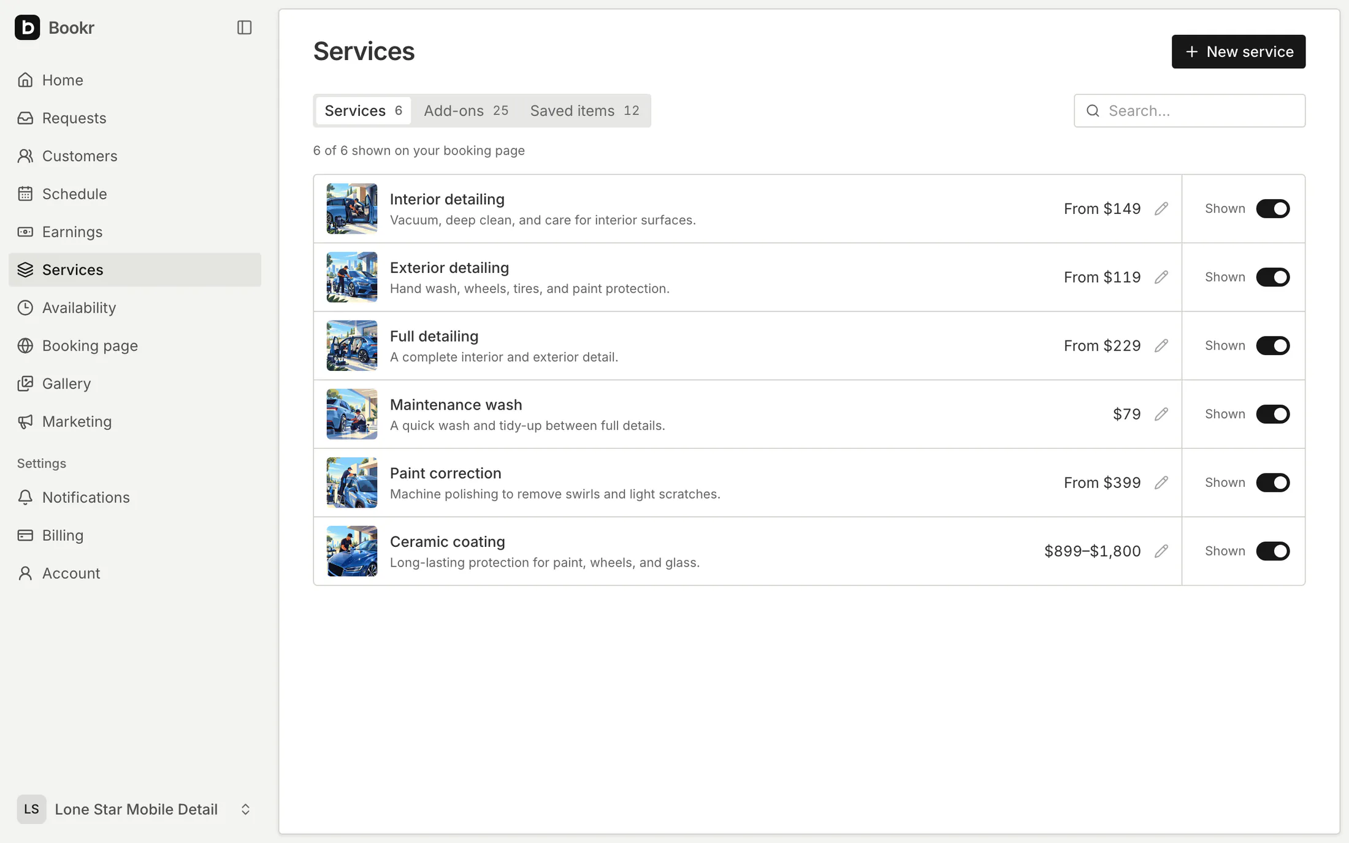Click the Earnings banknote icon
Image resolution: width=1349 pixels, height=843 pixels.
click(x=25, y=232)
